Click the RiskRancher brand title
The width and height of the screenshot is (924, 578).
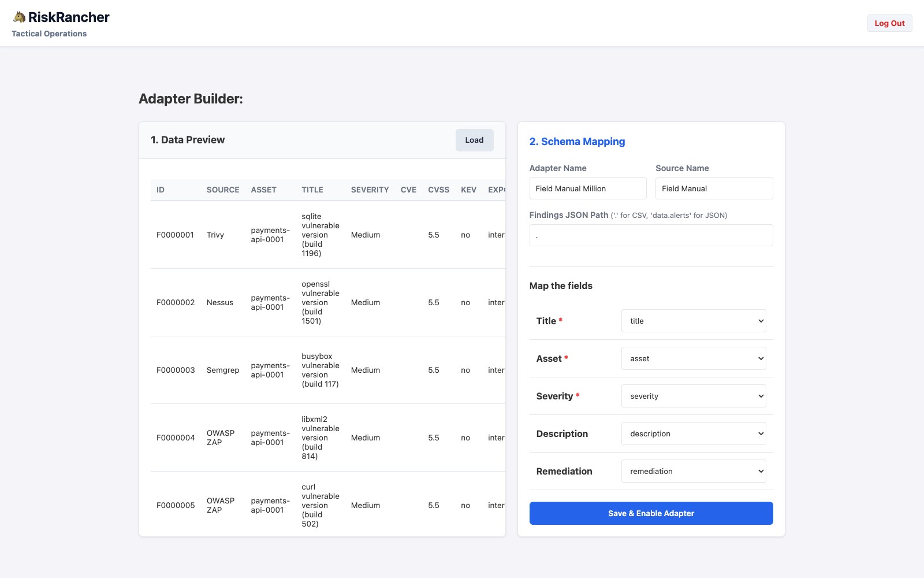[69, 17]
